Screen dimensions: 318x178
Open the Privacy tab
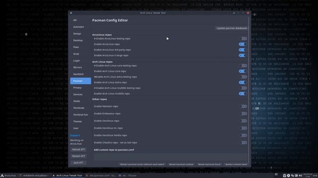pyautogui.click(x=80, y=88)
